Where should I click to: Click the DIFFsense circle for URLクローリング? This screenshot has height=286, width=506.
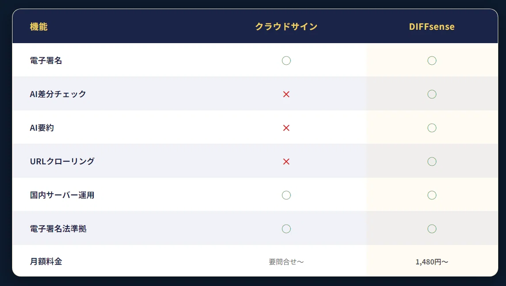point(432,161)
